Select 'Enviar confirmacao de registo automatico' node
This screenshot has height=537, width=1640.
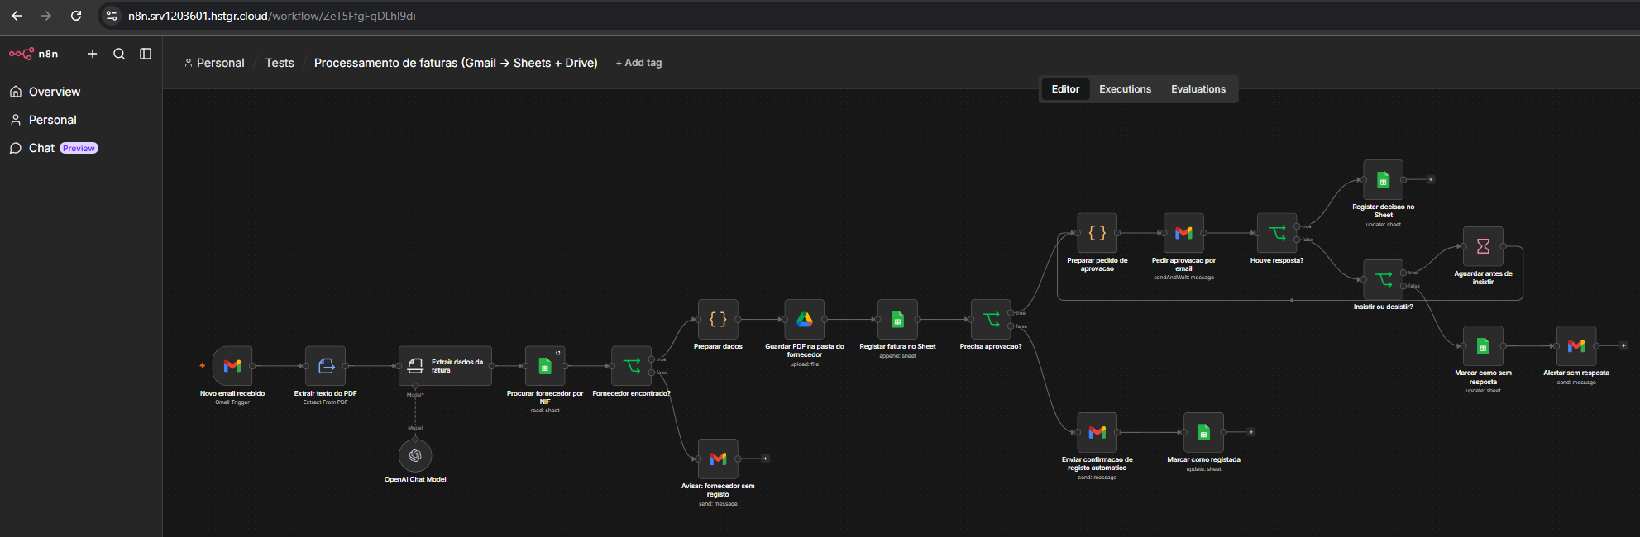click(1097, 432)
